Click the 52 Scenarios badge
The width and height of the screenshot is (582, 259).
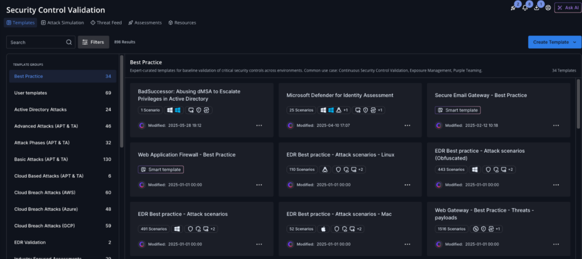coord(301,229)
